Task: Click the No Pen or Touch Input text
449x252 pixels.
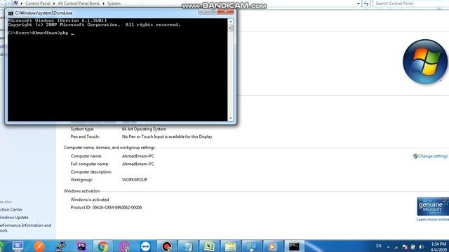Action: click(167, 136)
